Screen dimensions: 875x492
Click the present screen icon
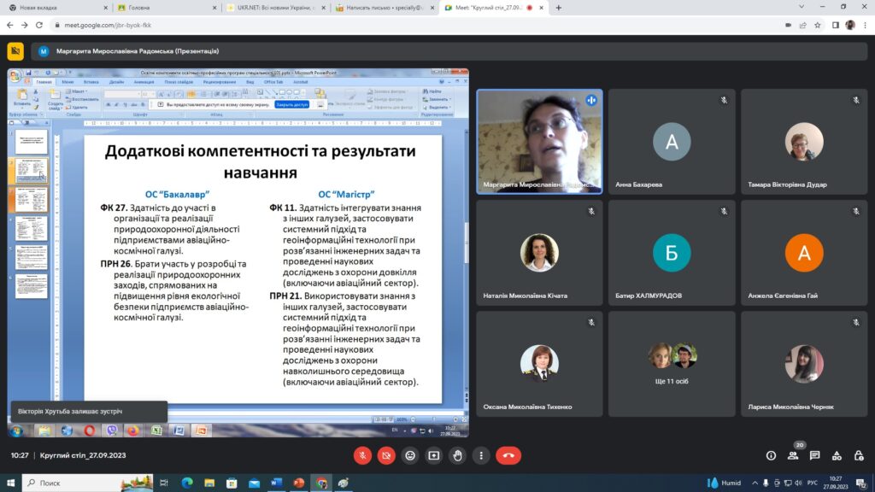434,455
